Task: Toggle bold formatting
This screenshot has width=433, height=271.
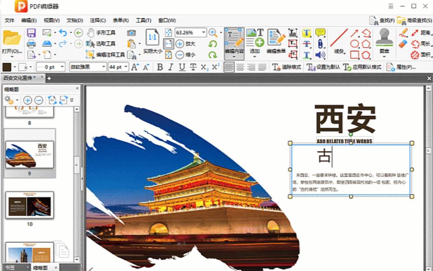Action: click(160, 67)
